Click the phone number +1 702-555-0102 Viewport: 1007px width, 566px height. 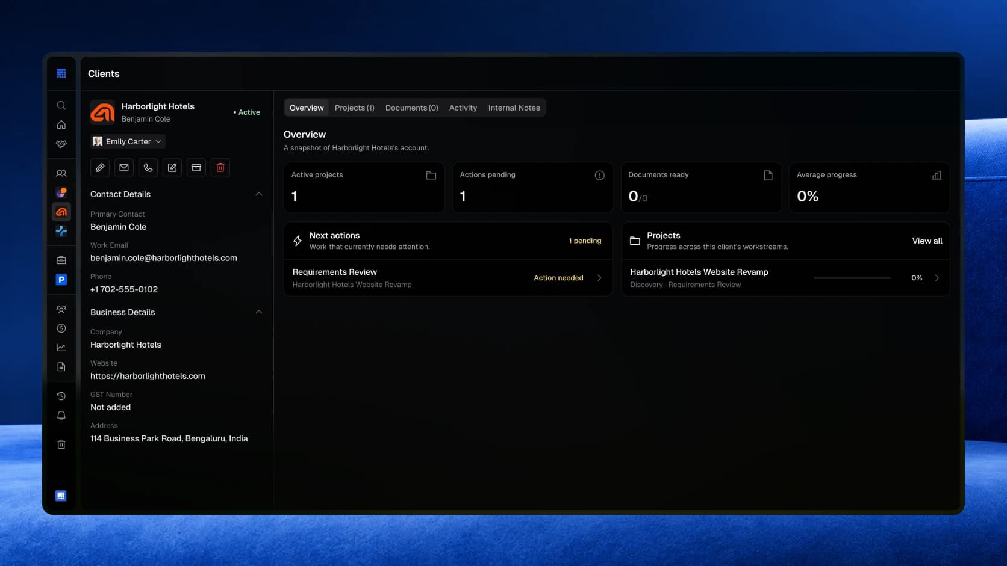(124, 289)
